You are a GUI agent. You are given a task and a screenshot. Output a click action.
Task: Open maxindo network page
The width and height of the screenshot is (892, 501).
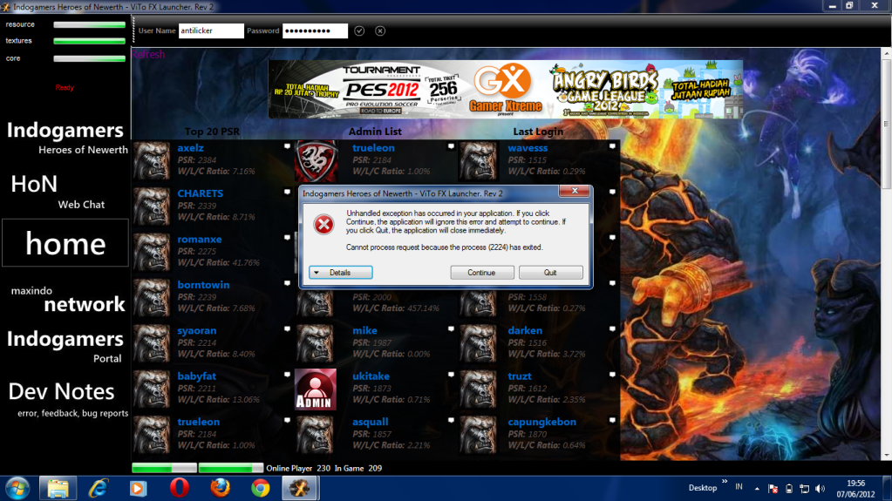(68, 300)
